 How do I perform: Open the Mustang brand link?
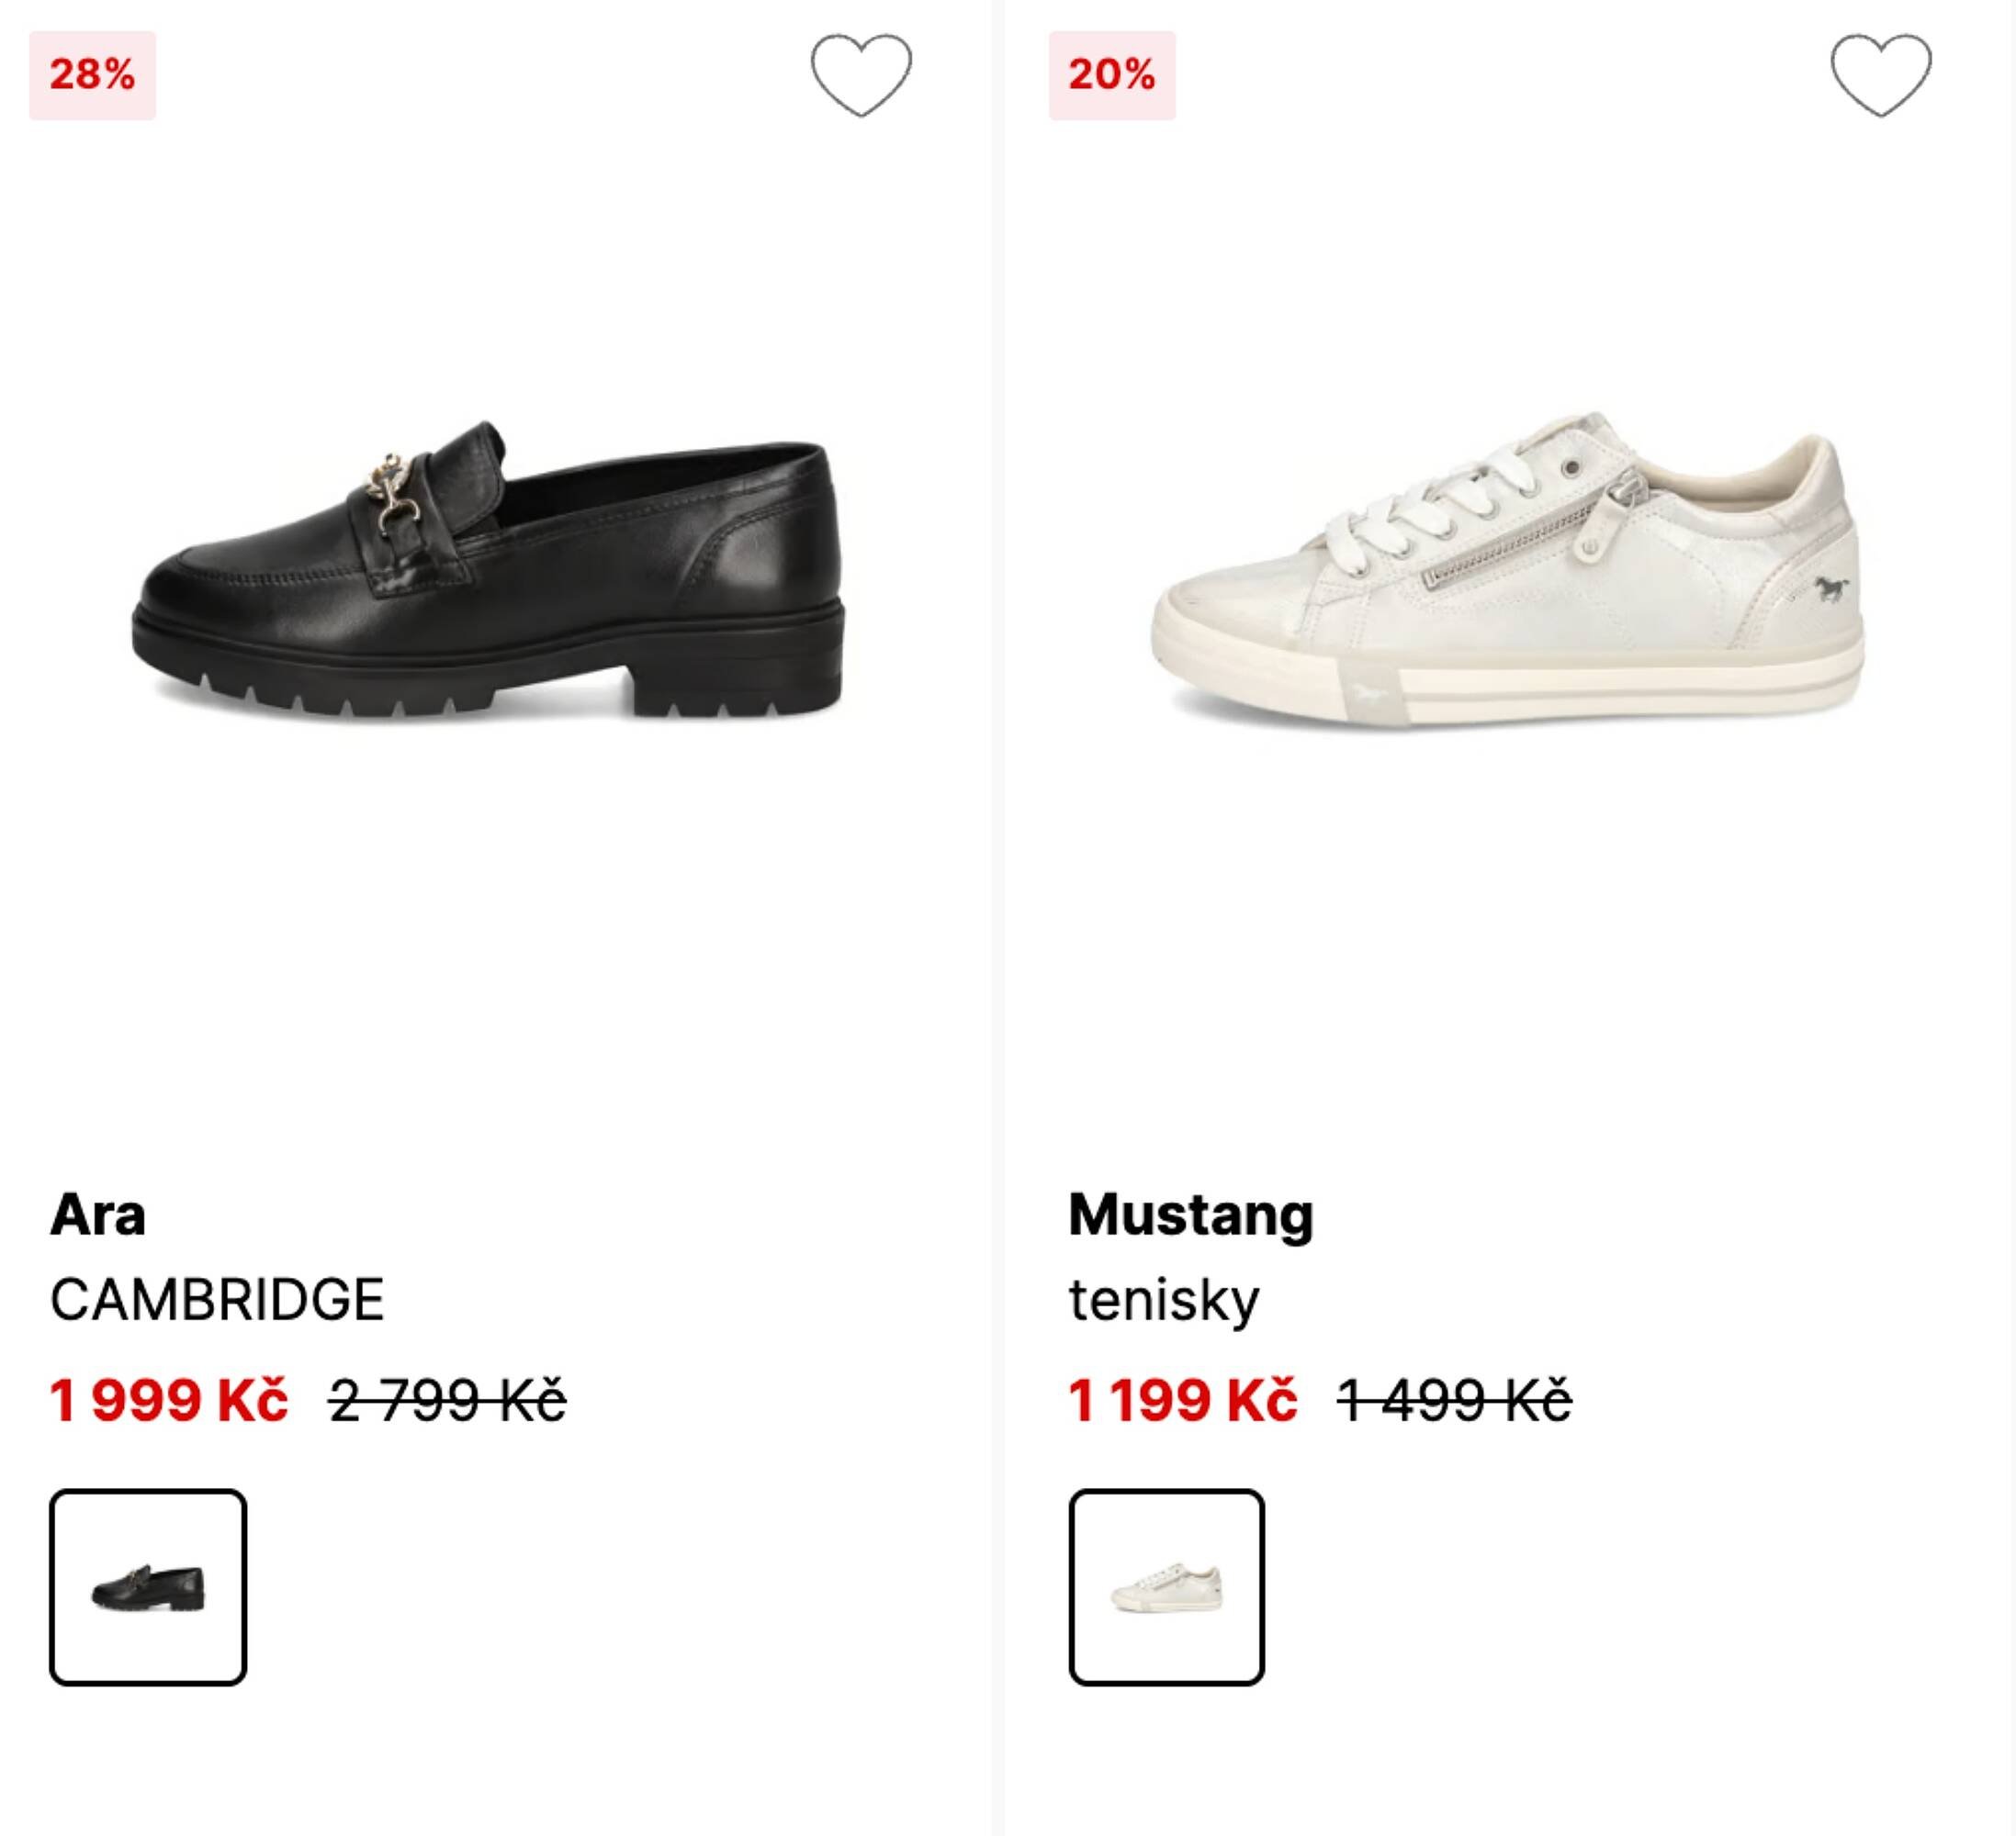1190,1215
